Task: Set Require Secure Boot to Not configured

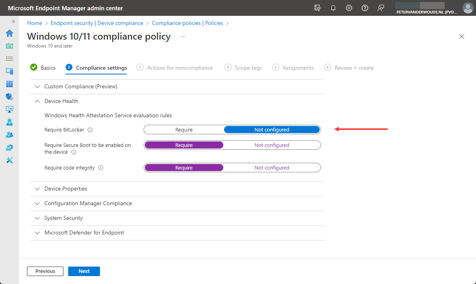Action: (272, 145)
